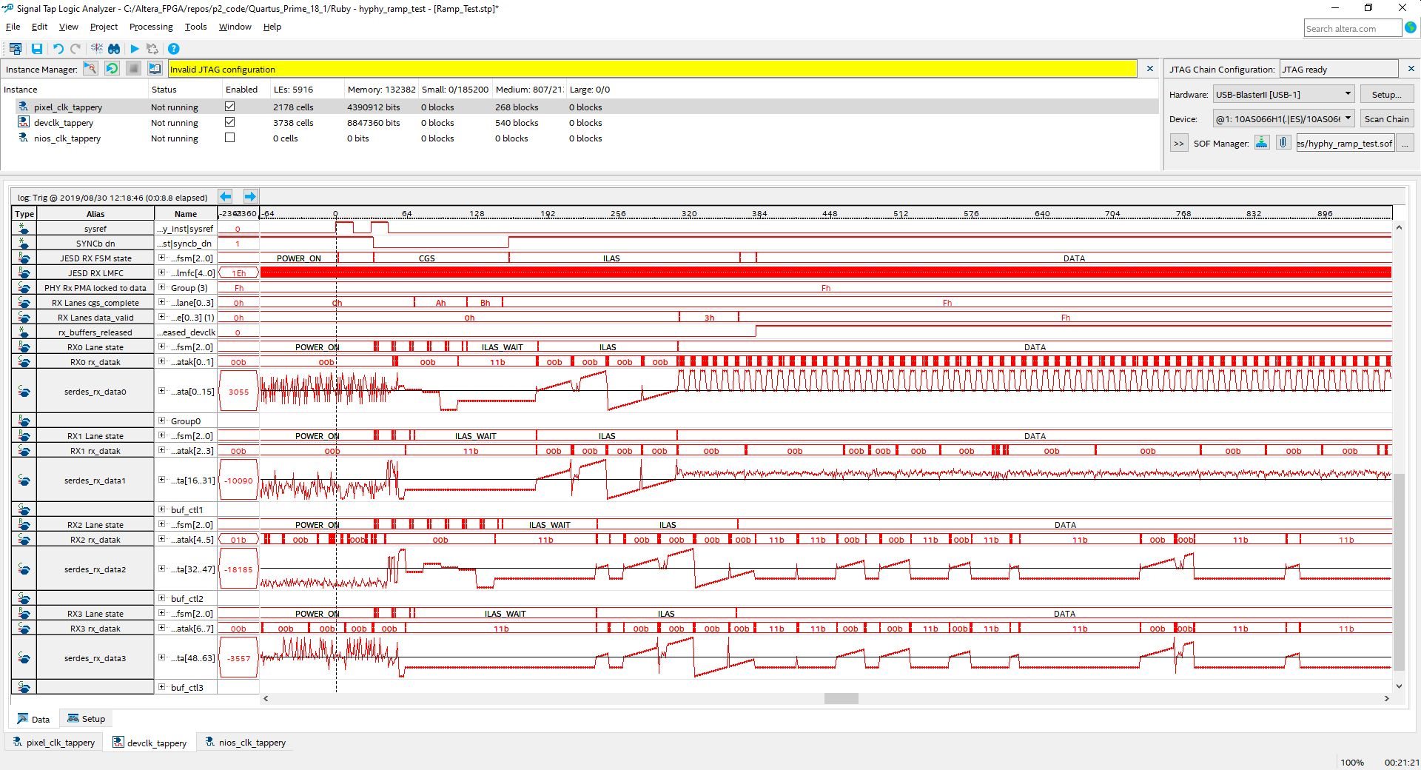Viewport: 1421px width, 770px height.
Task: Open the Device dropdown list
Action: 1284,118
